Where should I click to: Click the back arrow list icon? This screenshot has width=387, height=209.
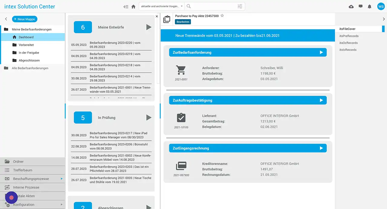coord(126,7)
